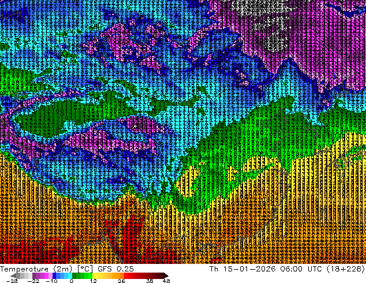
Task: Select the bright red legend swatch right of 26
Action: (126, 275)
